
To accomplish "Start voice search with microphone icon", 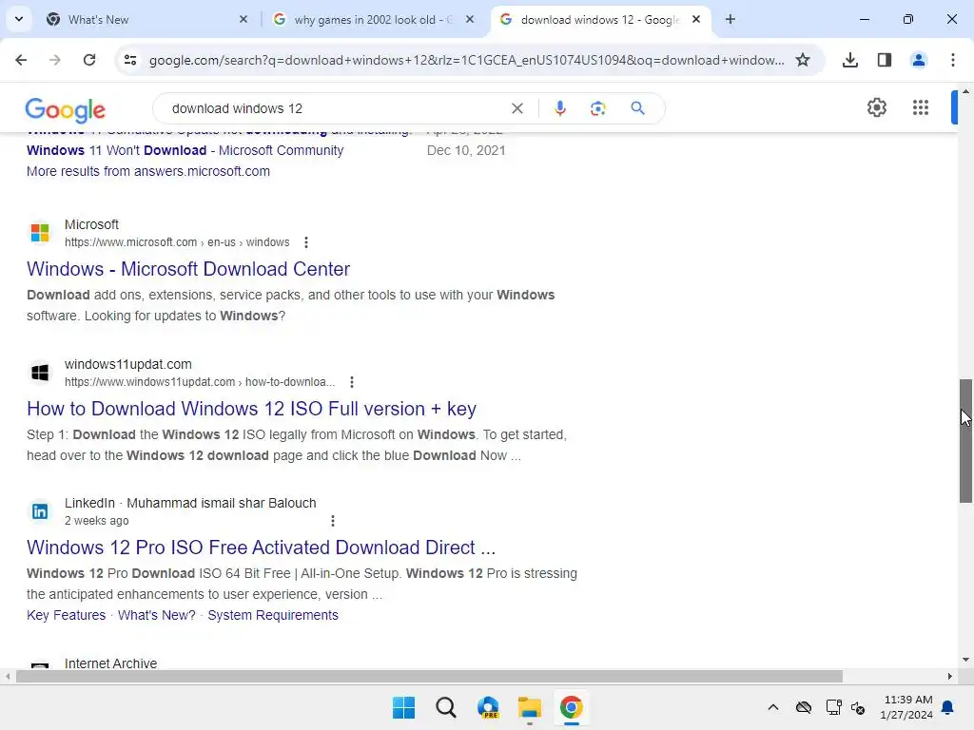I will pos(559,108).
